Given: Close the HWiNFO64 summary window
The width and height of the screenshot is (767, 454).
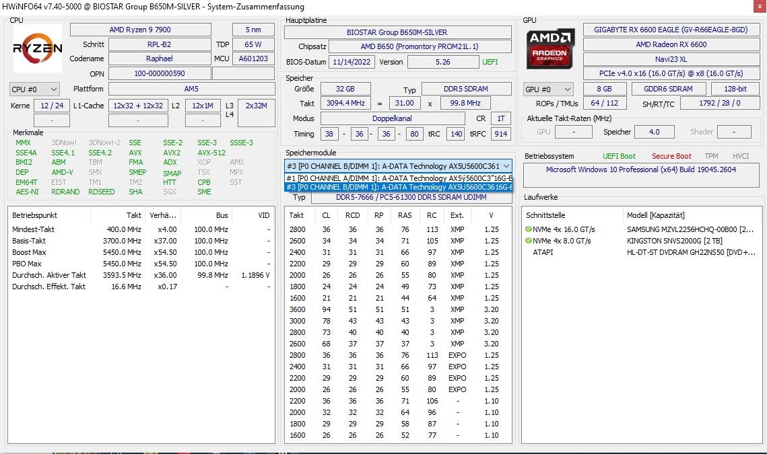Looking at the screenshot, I should (760, 6).
